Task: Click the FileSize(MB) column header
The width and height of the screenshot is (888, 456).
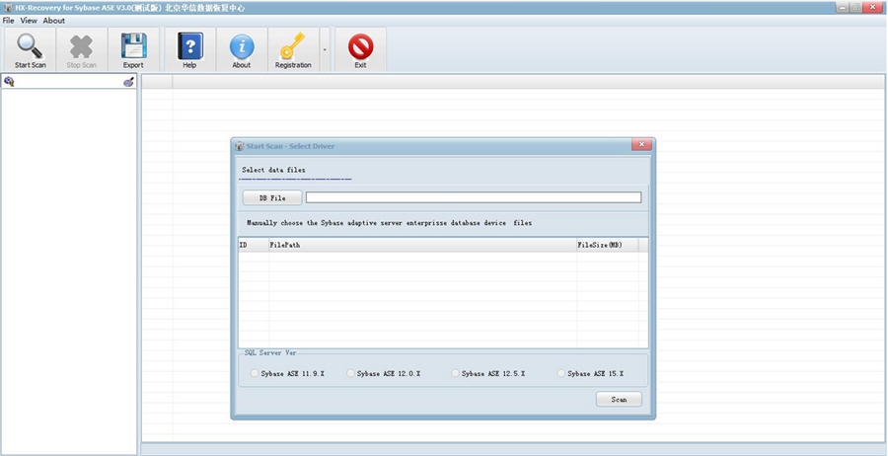Action: click(x=607, y=245)
